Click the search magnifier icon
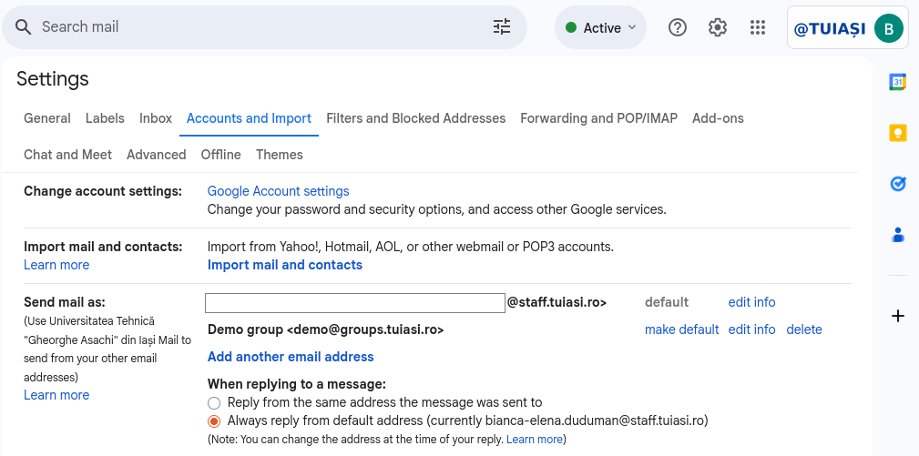919x456 pixels. pos(23,27)
